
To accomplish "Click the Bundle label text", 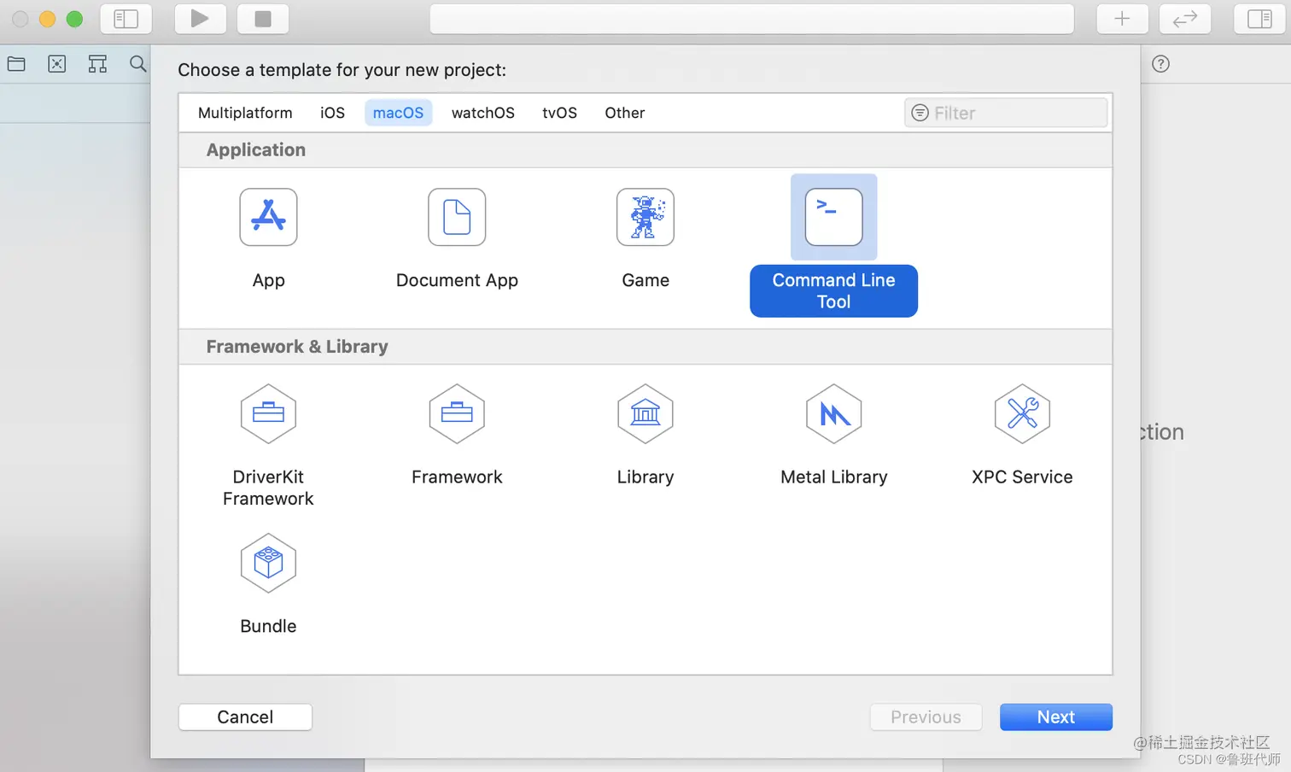I will pos(268,626).
